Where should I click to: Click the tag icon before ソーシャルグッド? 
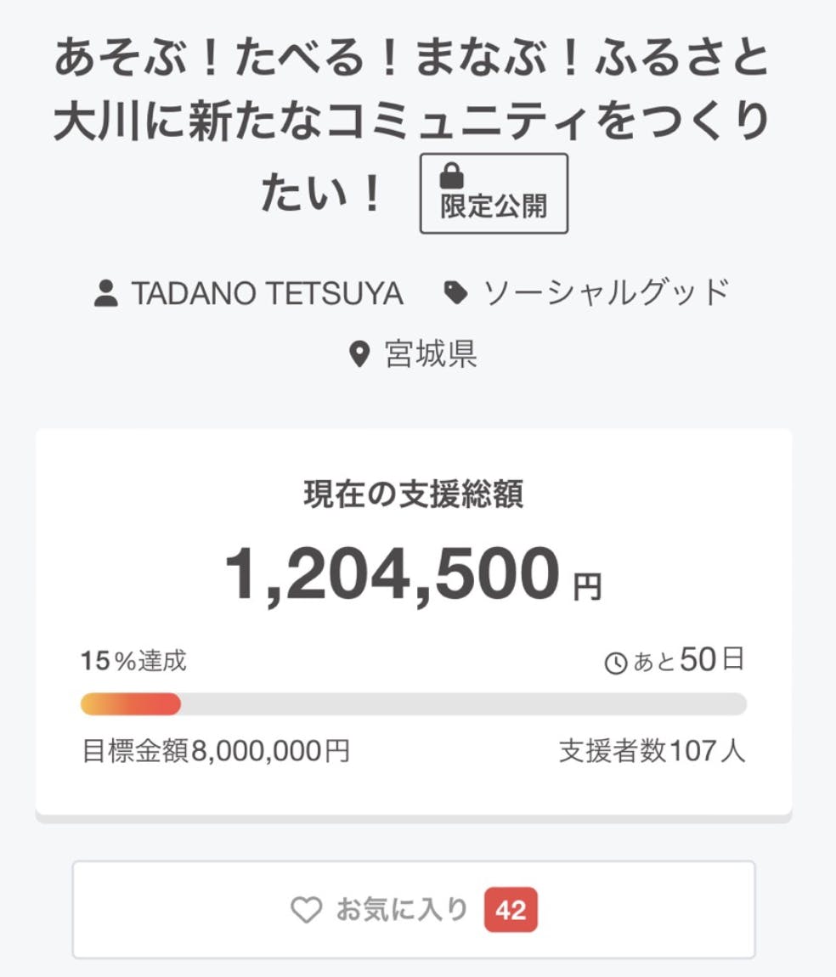coord(456,294)
